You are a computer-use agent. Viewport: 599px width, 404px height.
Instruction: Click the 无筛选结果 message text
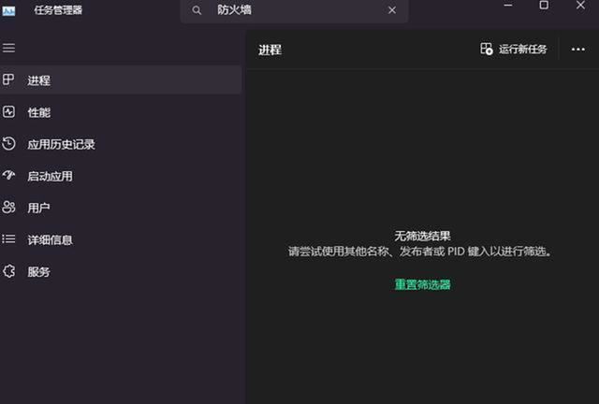[422, 236]
